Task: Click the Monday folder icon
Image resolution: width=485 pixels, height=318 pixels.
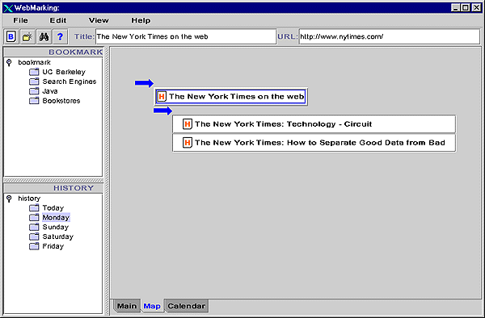Action: tap(34, 217)
